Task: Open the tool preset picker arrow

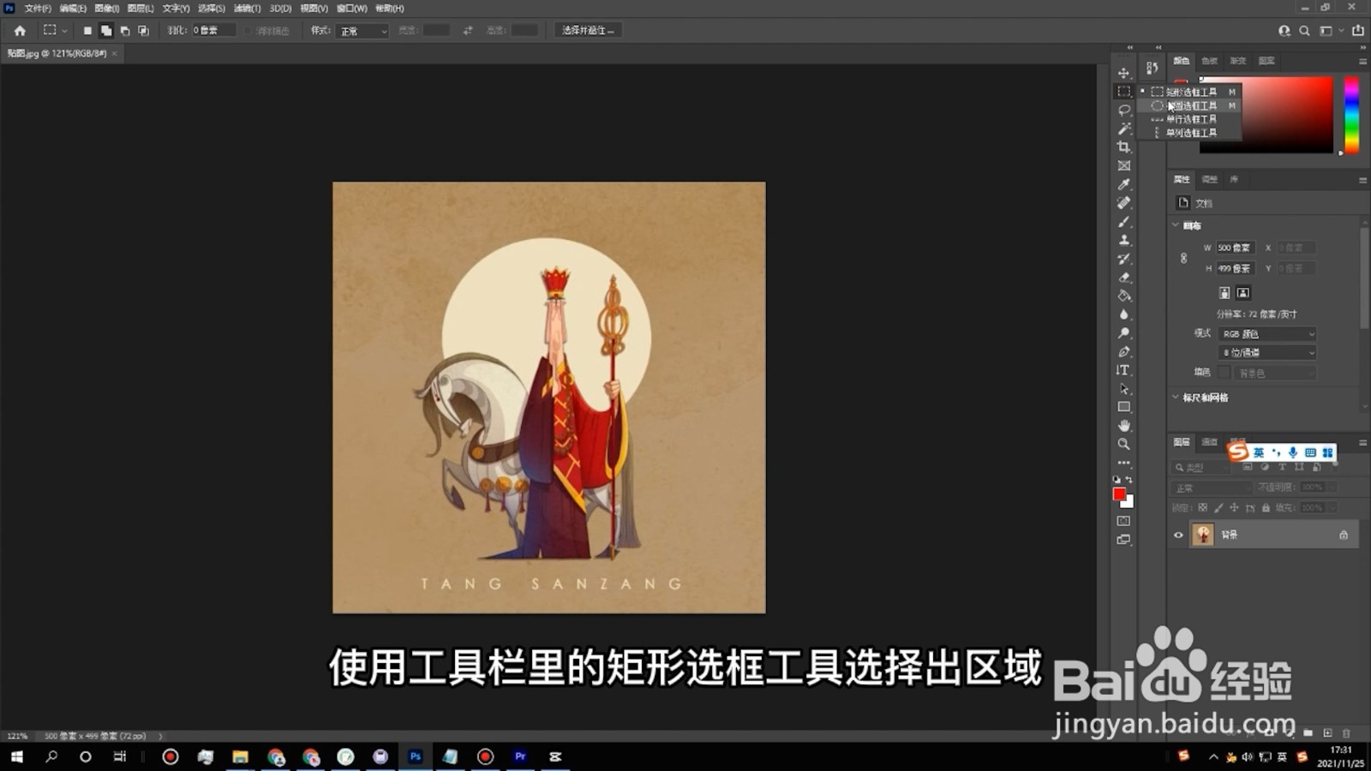Action: [x=64, y=31]
